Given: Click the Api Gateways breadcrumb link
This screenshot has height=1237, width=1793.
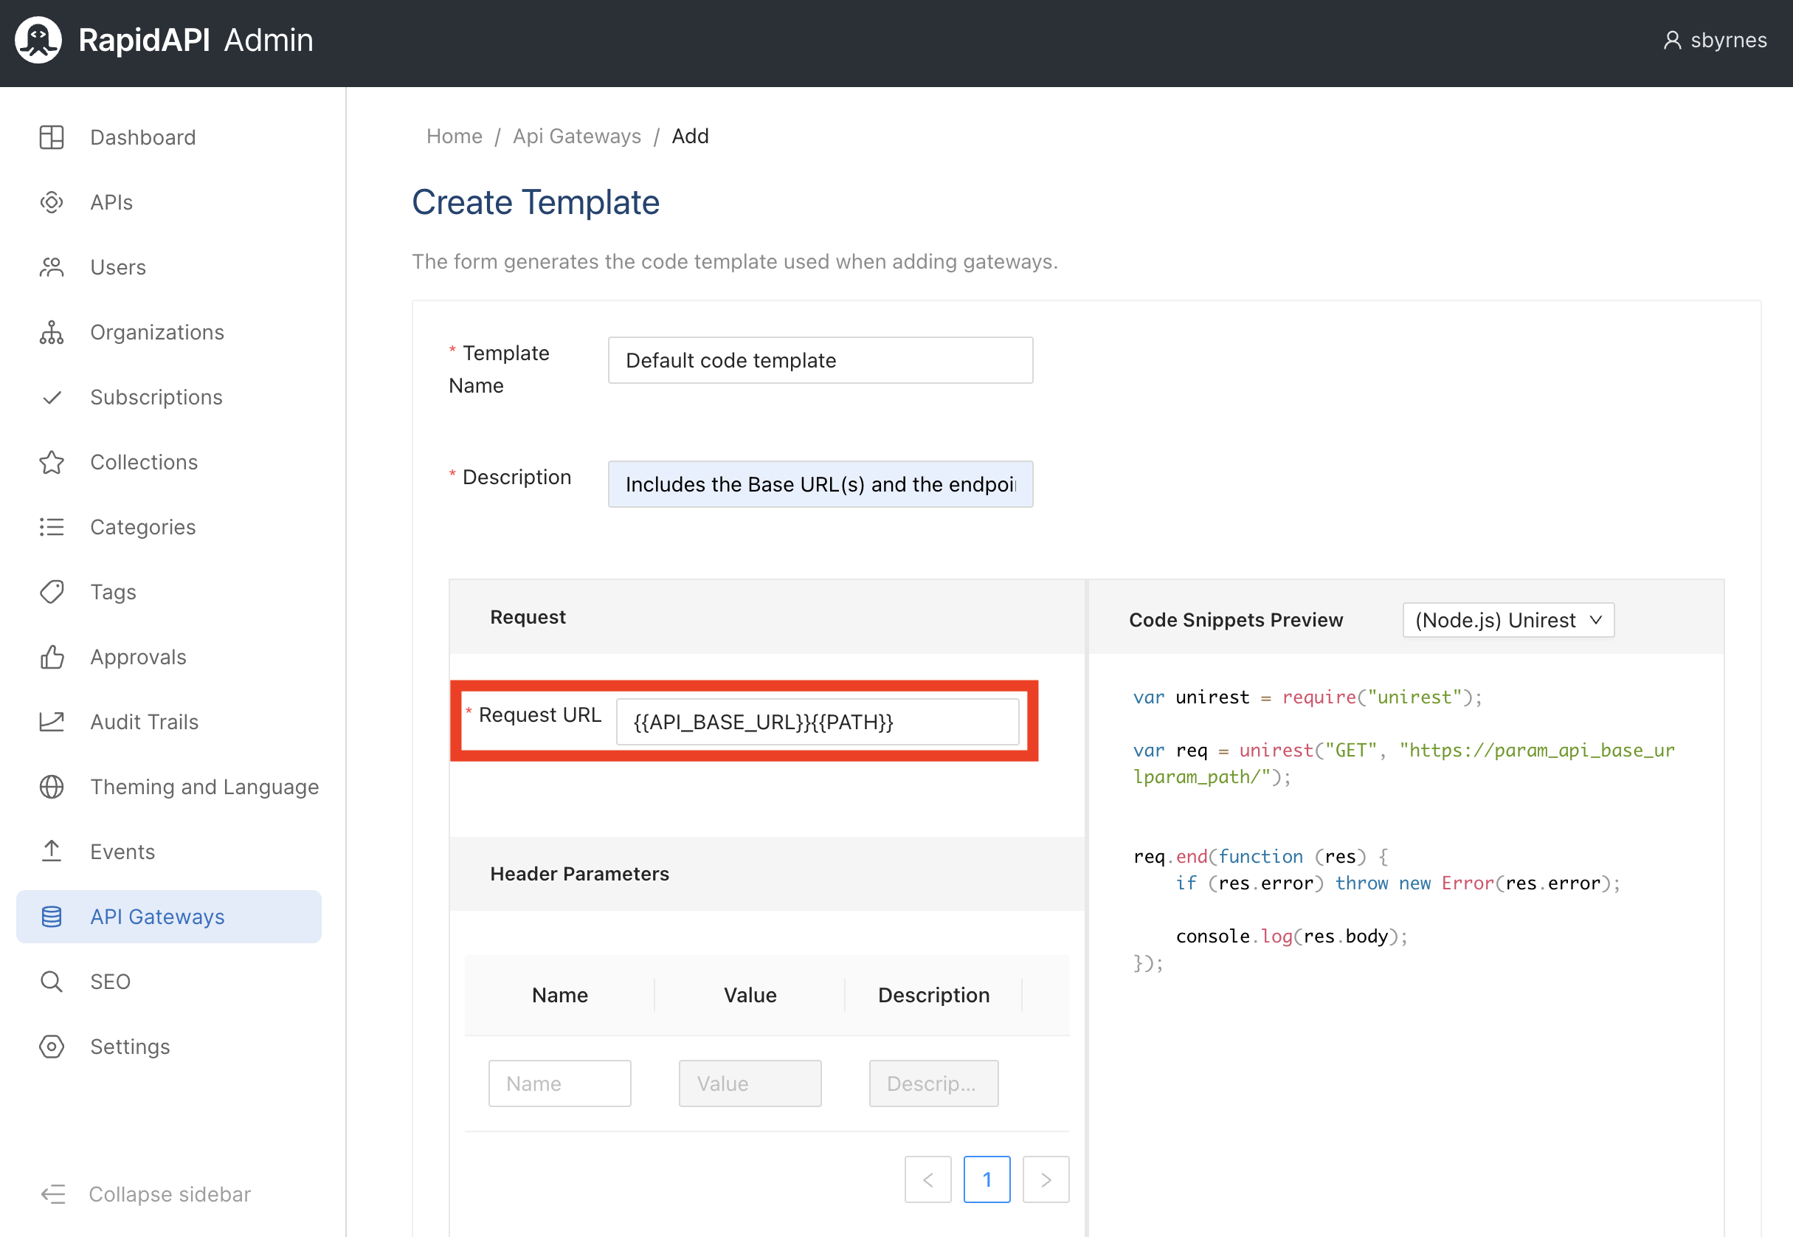Looking at the screenshot, I should (576, 137).
